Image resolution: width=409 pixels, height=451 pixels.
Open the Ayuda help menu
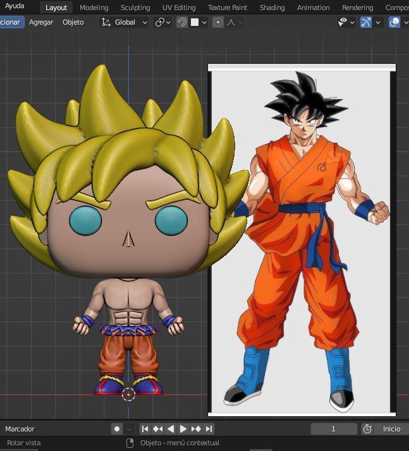click(x=15, y=6)
